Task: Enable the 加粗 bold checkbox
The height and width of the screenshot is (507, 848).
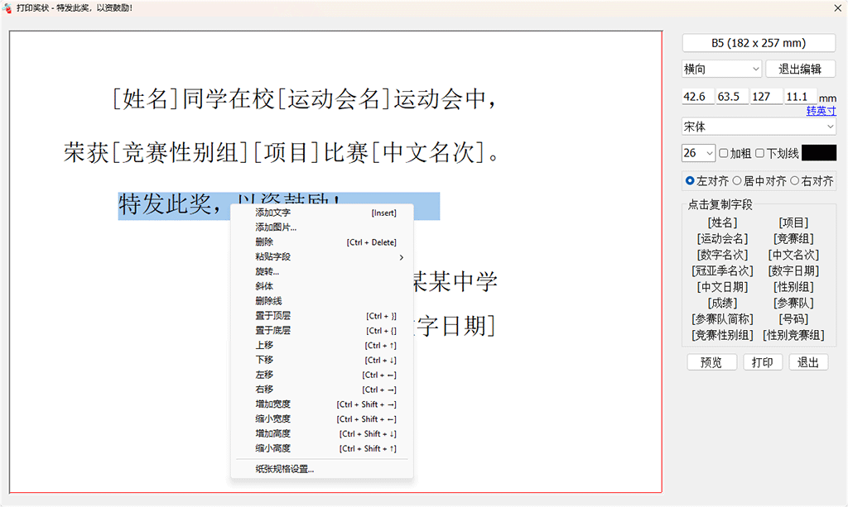Action: pos(724,153)
